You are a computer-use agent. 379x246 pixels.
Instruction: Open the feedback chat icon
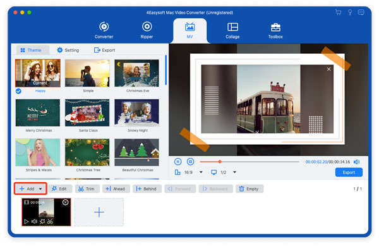[x=361, y=13]
